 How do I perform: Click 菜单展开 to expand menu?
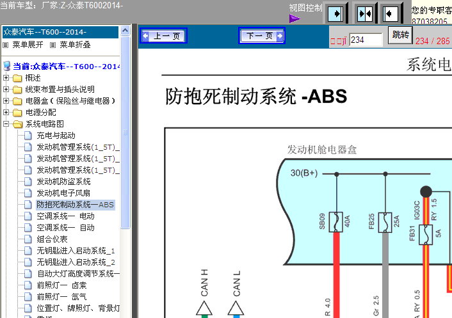click(28, 45)
